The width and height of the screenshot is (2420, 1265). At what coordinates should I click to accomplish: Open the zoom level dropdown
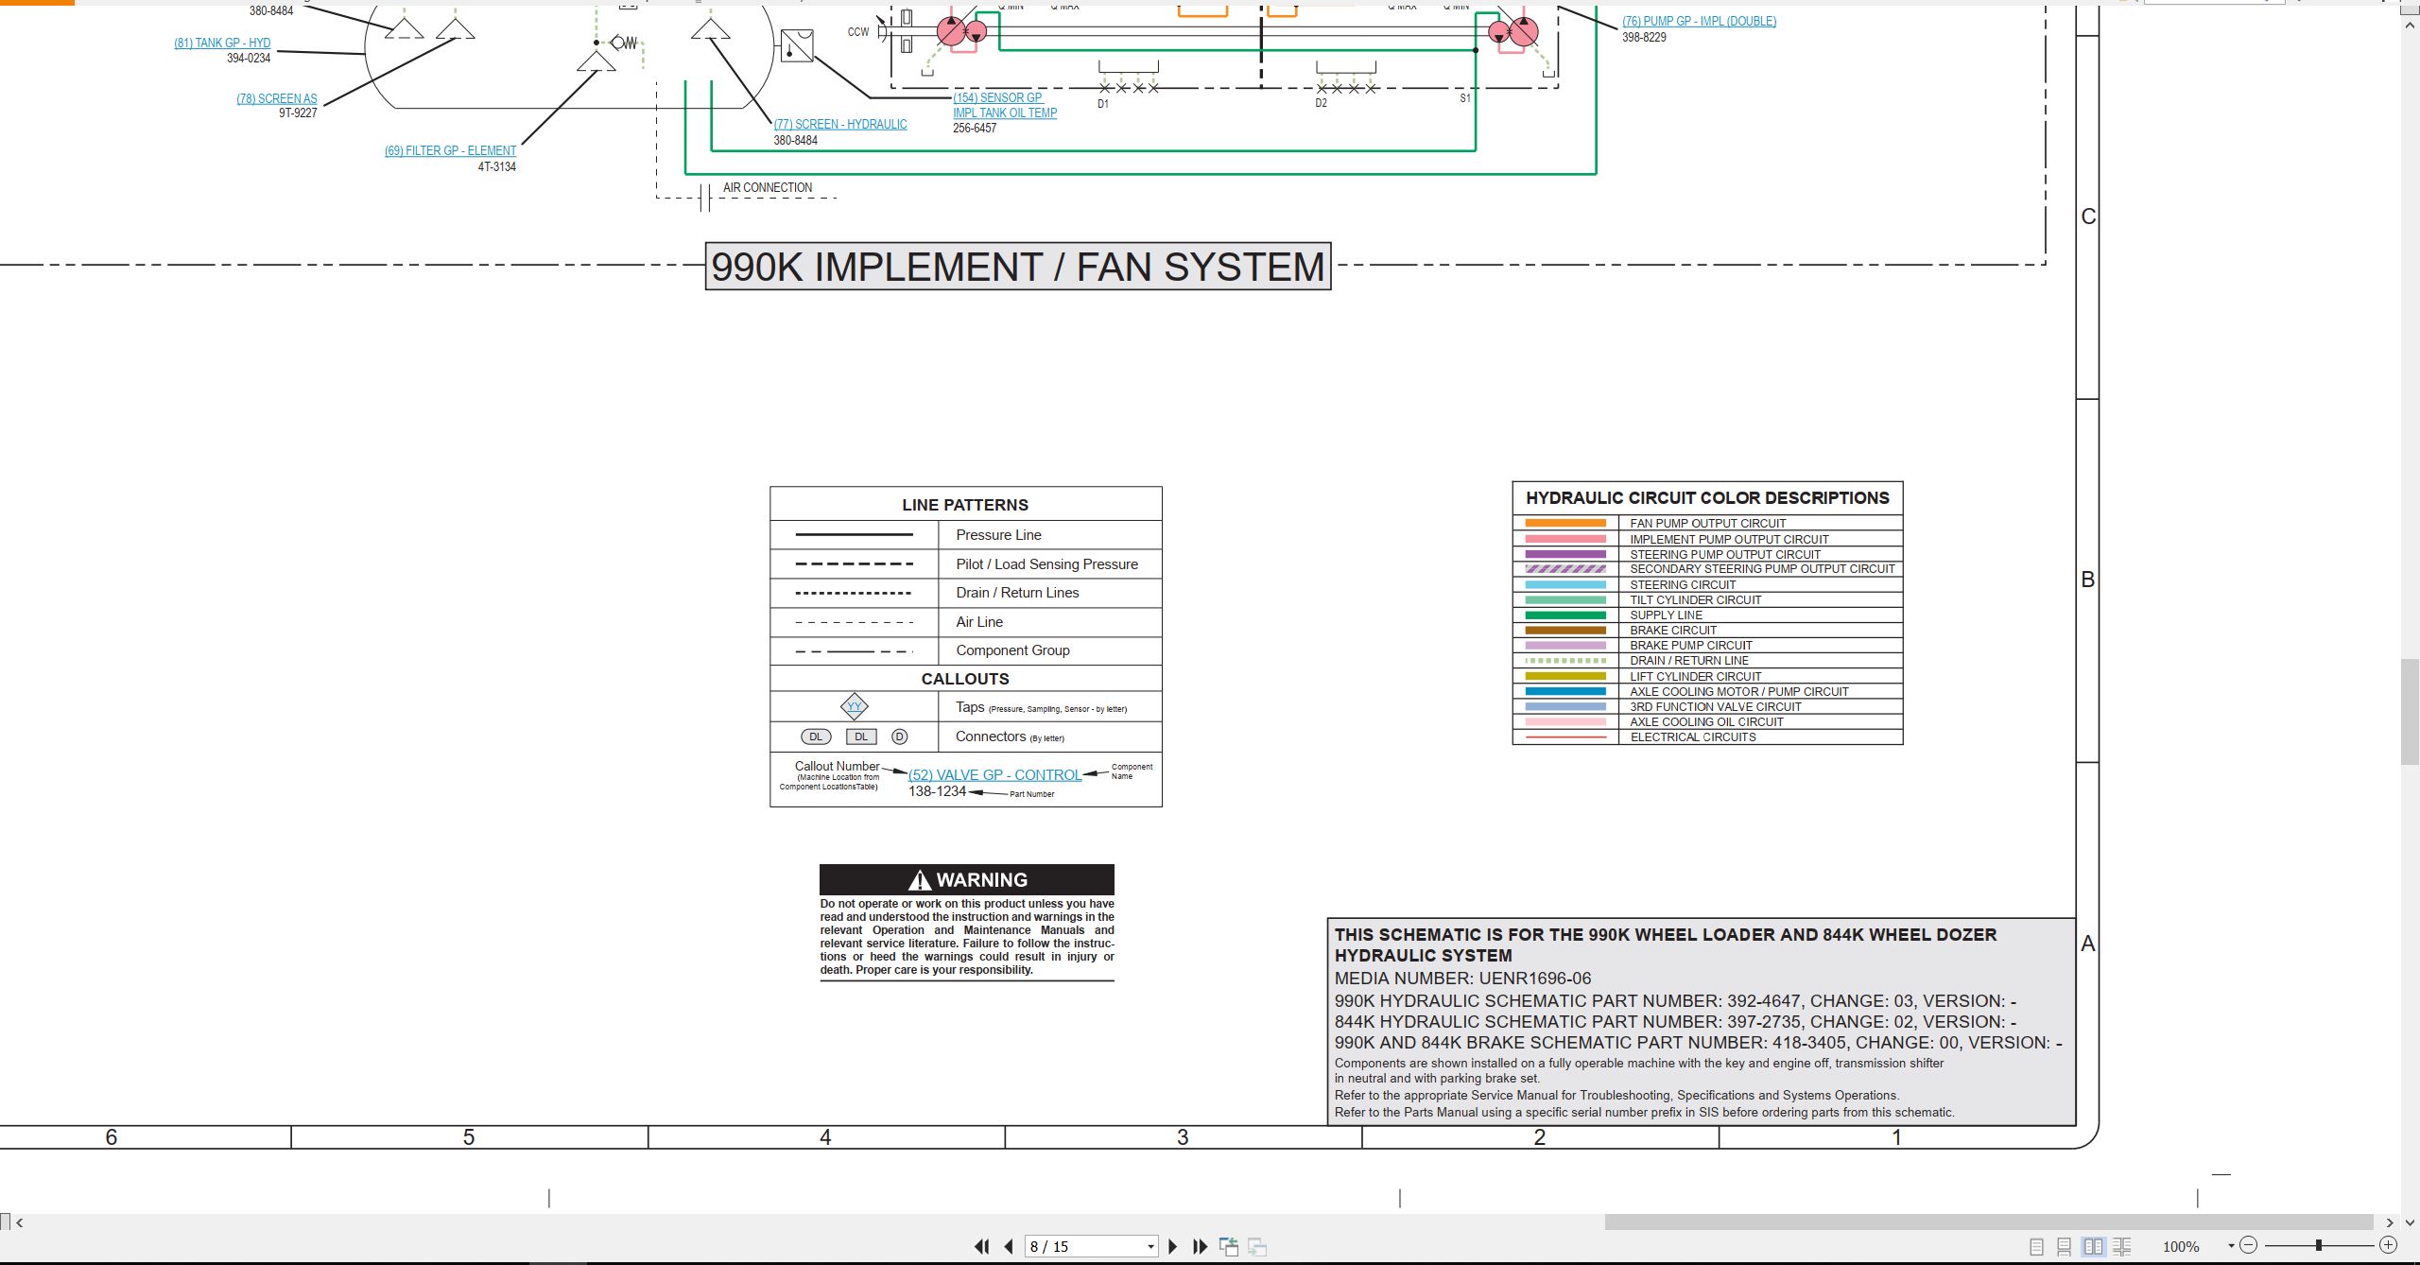[x=2231, y=1246]
